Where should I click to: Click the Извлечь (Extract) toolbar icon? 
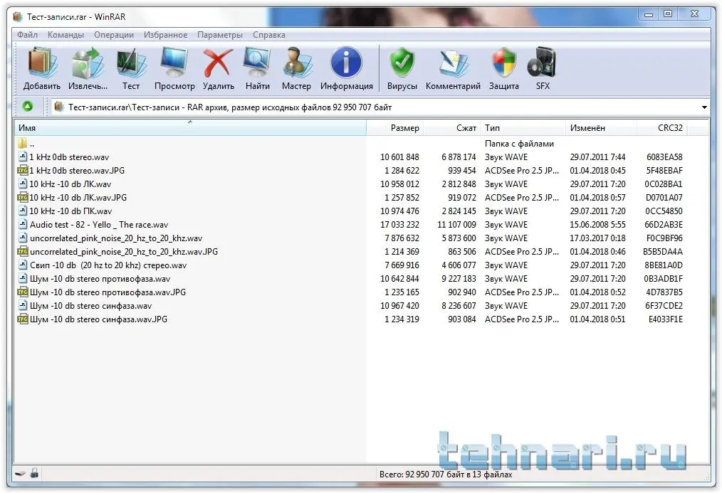click(88, 63)
